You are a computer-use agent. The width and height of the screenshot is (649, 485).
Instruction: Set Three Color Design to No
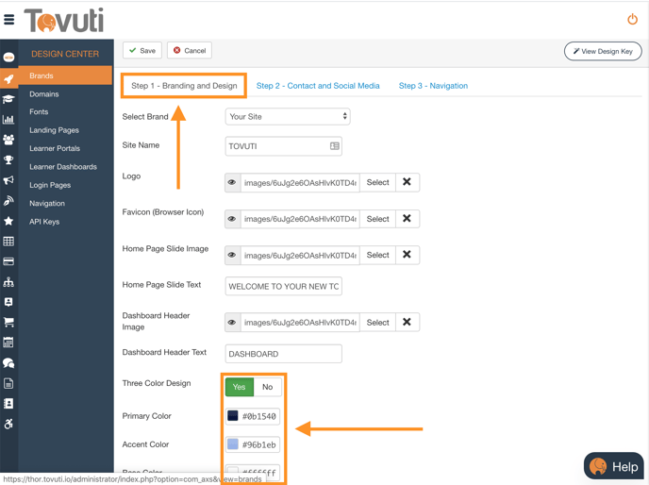point(268,387)
